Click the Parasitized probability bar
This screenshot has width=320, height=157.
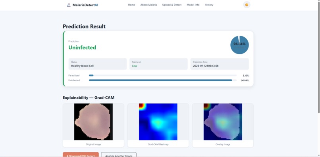tap(163, 75)
